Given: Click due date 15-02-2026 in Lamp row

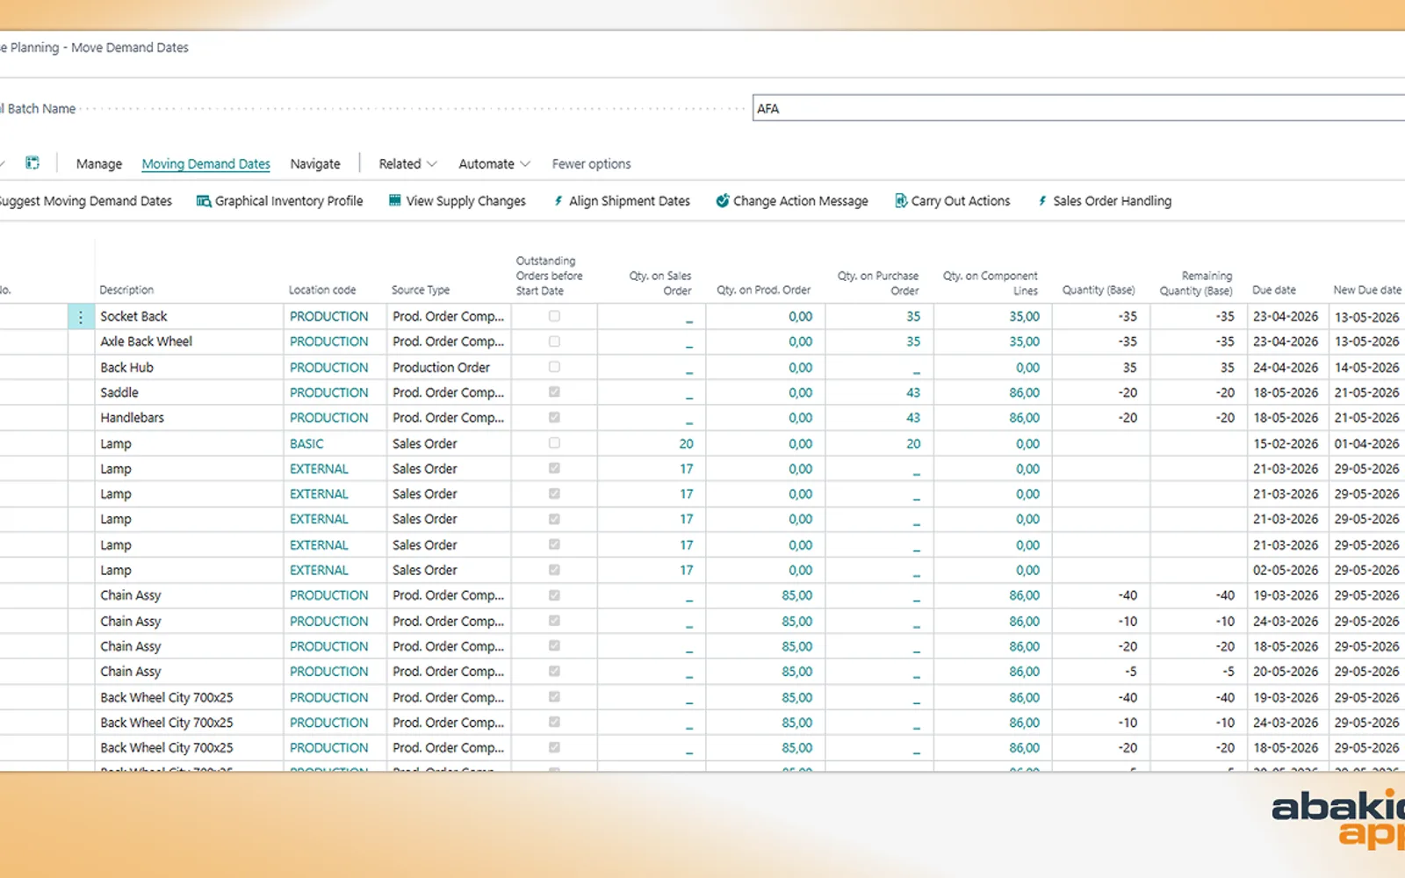Looking at the screenshot, I should (1286, 444).
